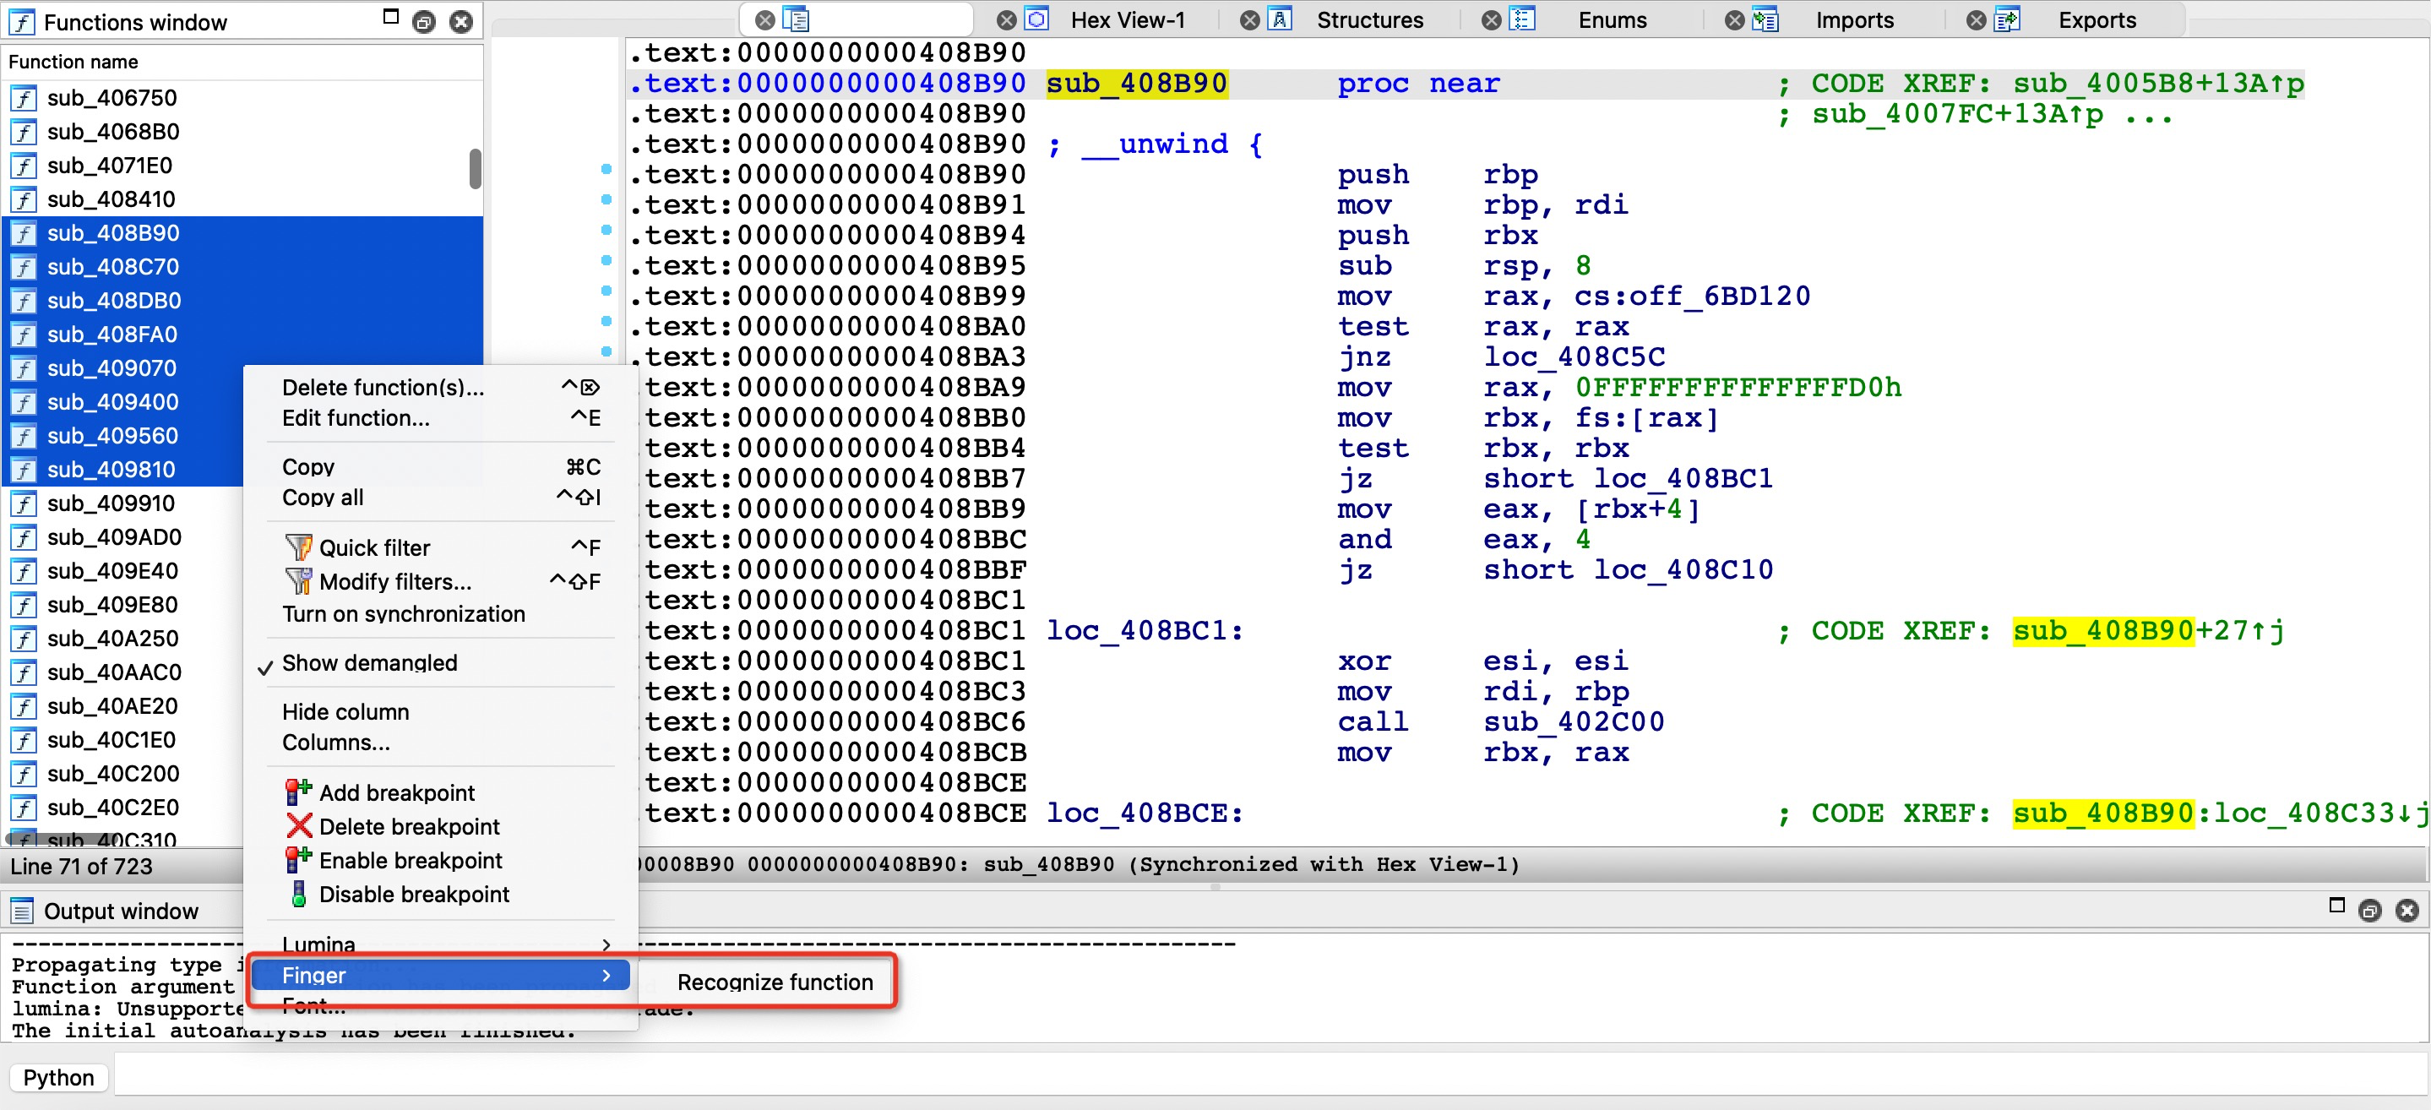The width and height of the screenshot is (2431, 1110).
Task: Click the Enums tab icon
Action: pos(1522,19)
